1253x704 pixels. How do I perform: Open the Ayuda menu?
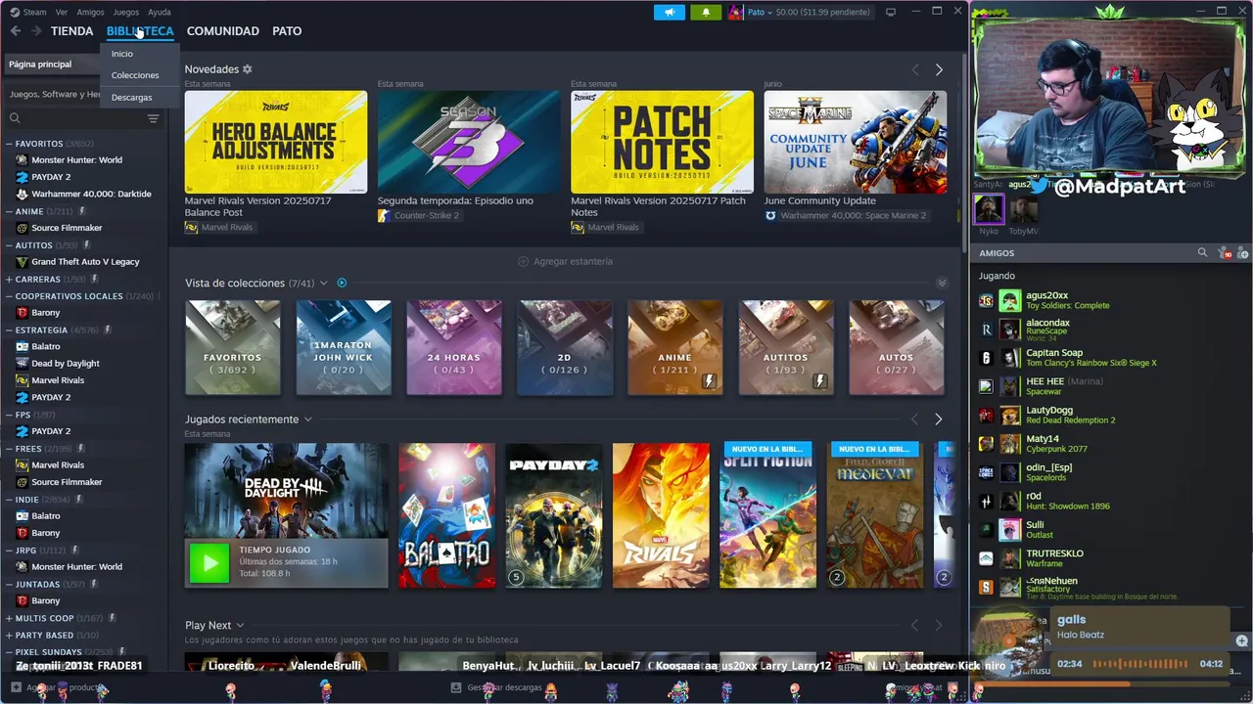[160, 12]
